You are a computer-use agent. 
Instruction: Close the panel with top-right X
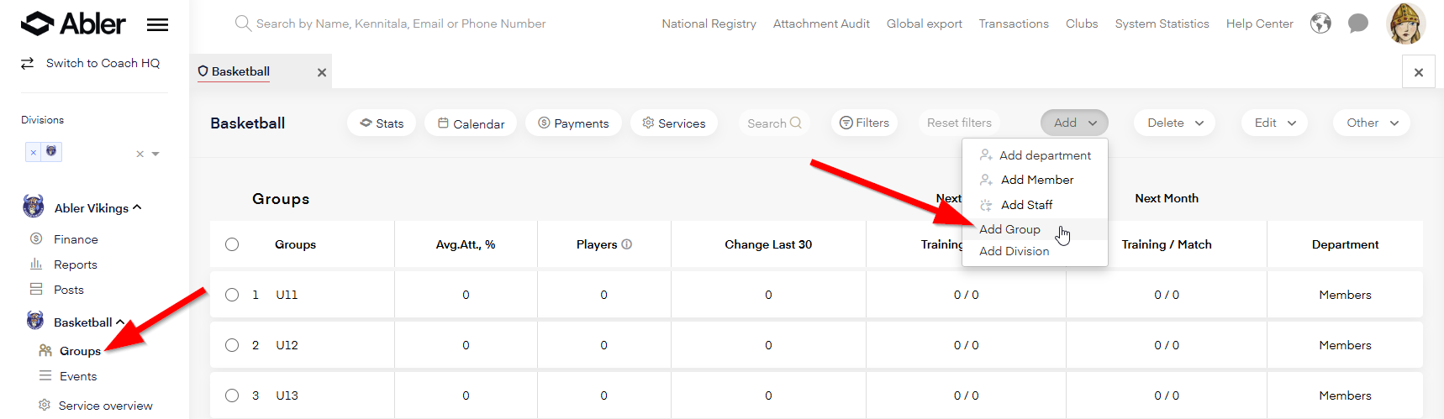[x=1419, y=72]
